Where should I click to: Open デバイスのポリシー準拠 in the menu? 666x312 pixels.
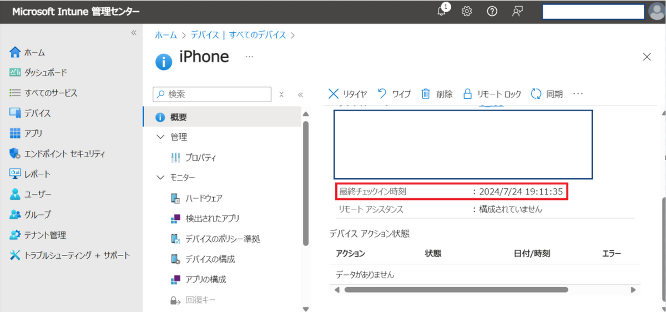(215, 239)
